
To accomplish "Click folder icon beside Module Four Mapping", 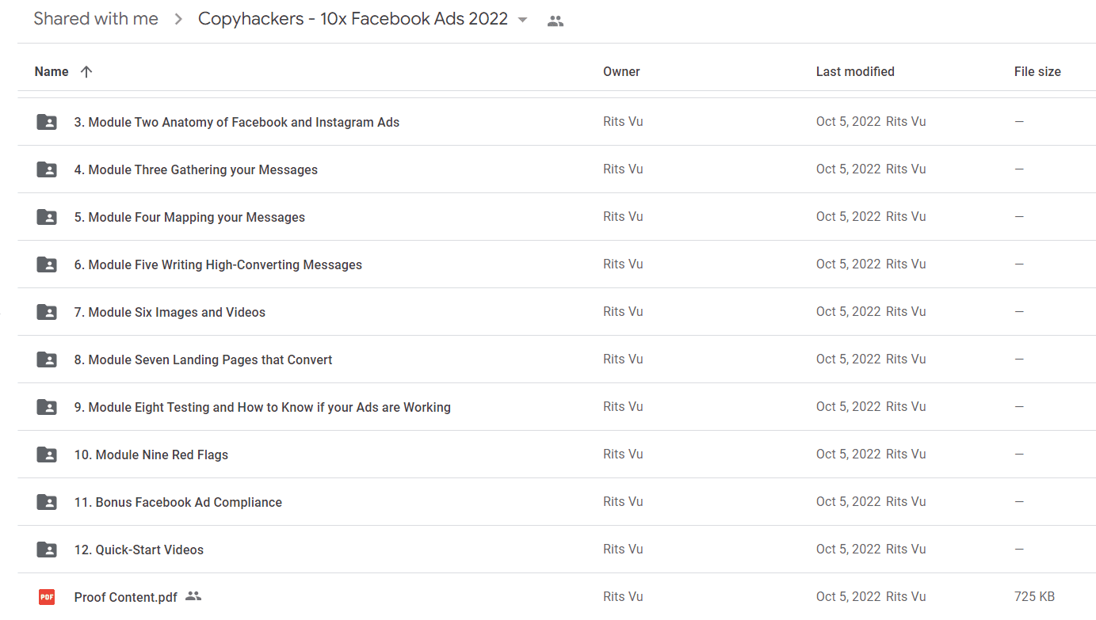I will point(47,217).
